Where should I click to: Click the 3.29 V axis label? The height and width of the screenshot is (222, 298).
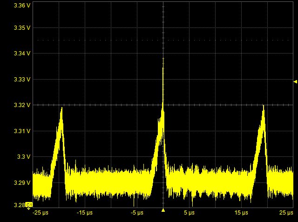pyautogui.click(x=22, y=183)
